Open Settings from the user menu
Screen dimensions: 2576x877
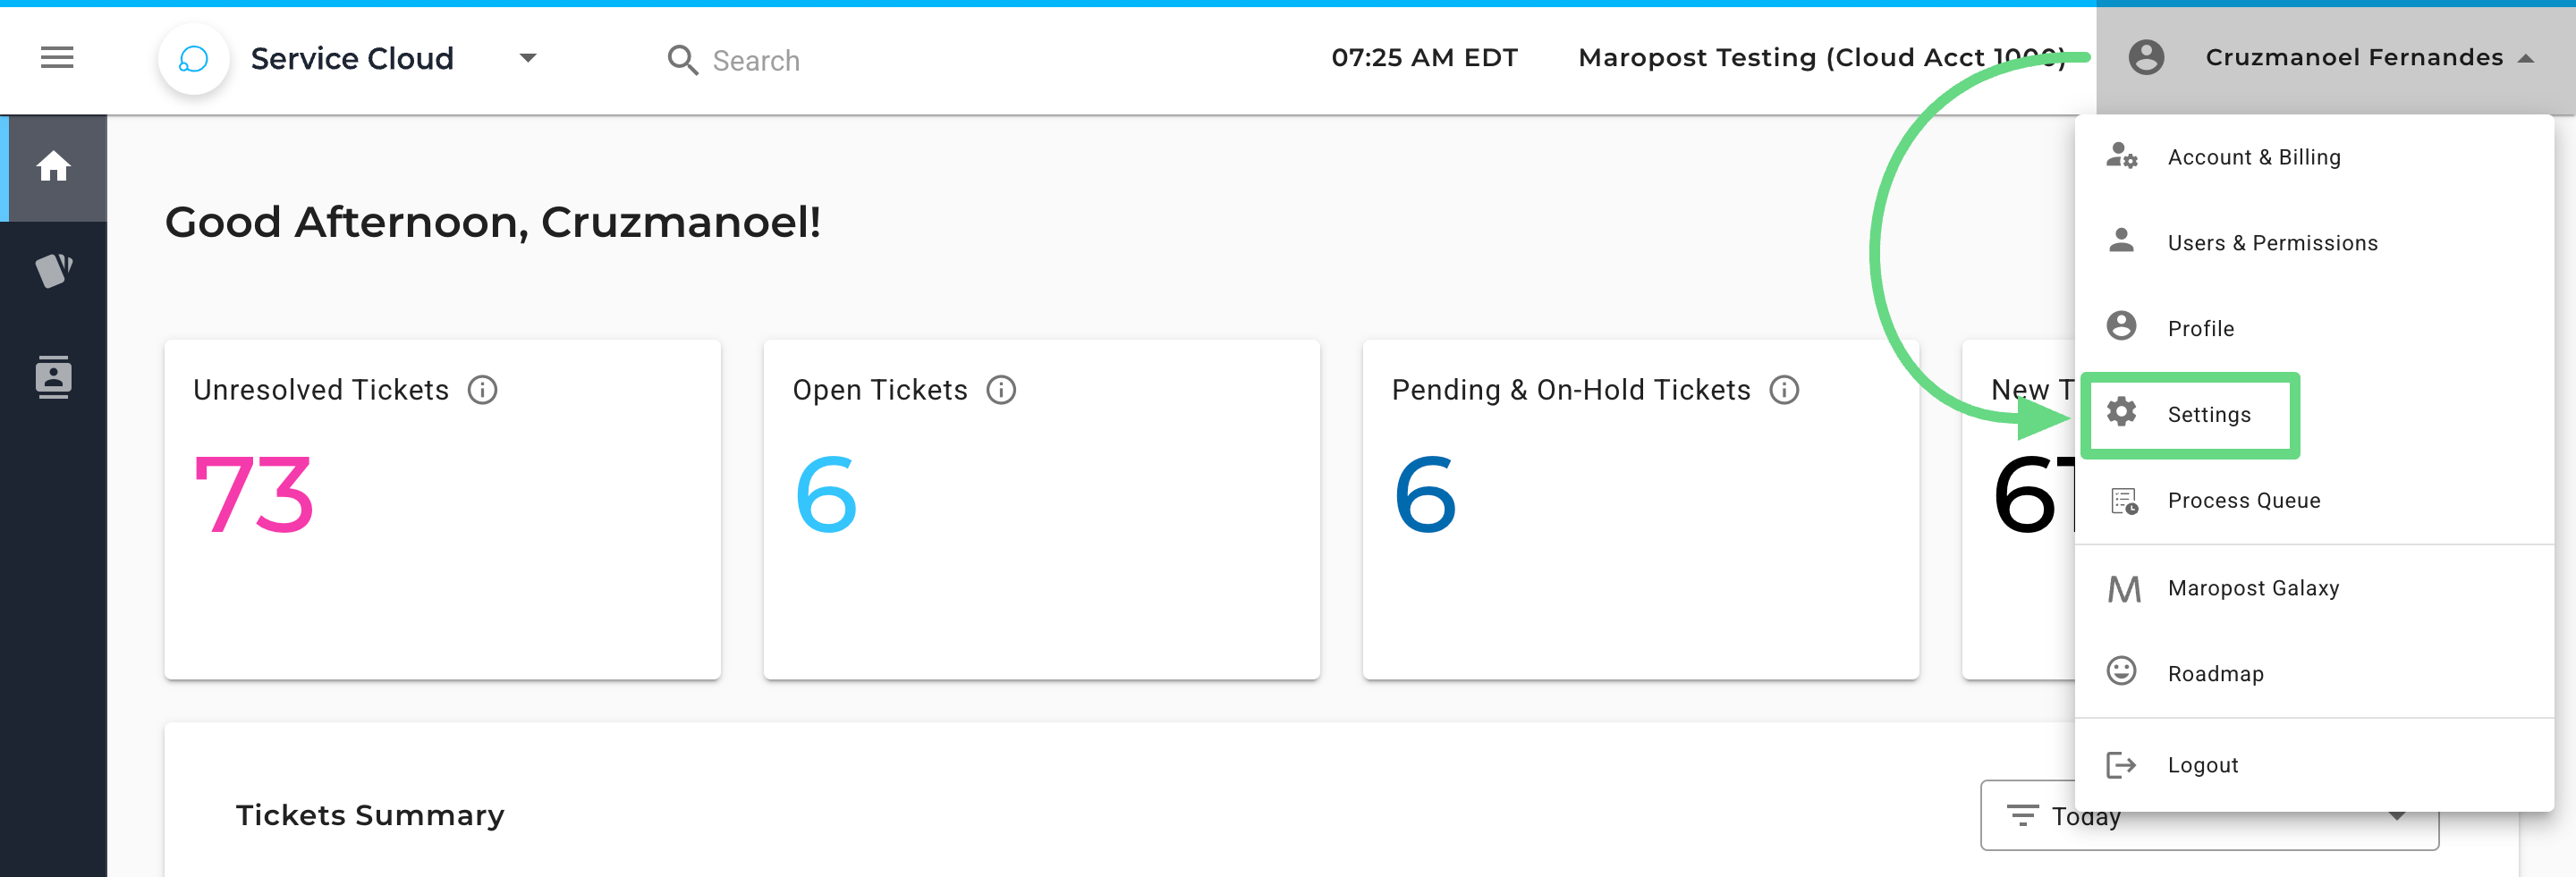(2208, 415)
